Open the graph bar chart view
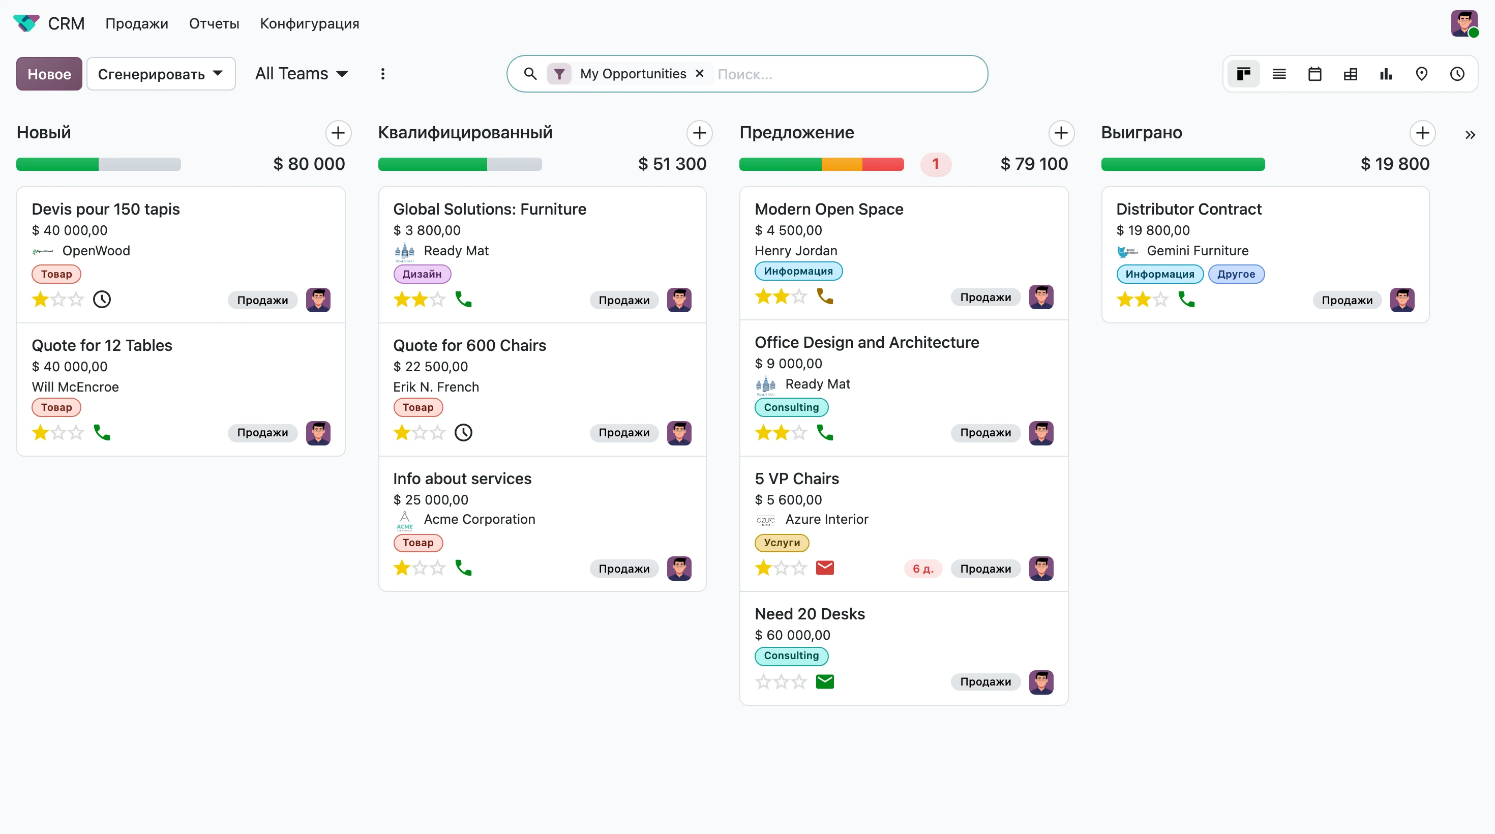This screenshot has height=834, width=1495. coord(1386,74)
